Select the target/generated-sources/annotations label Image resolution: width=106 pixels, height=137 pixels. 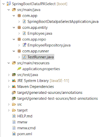(x=50, y=92)
